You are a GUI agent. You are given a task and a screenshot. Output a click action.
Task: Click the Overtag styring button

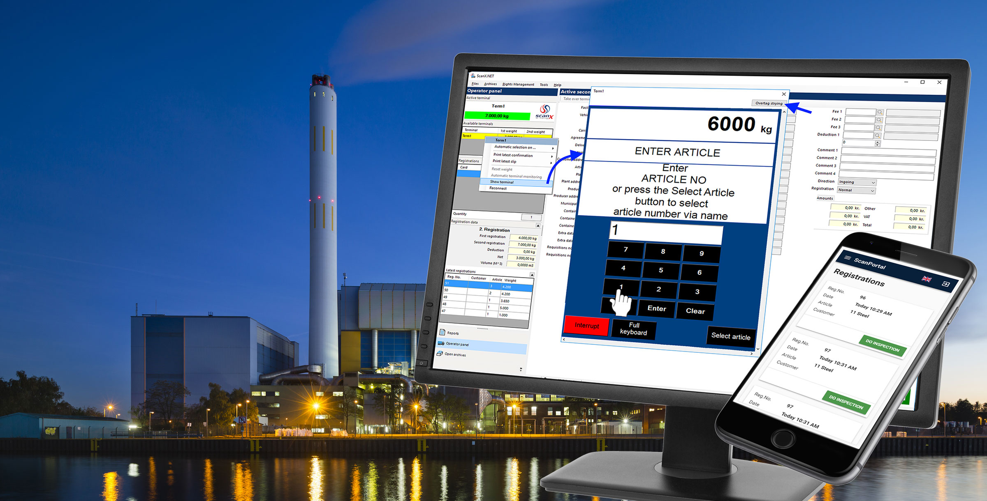point(769,103)
